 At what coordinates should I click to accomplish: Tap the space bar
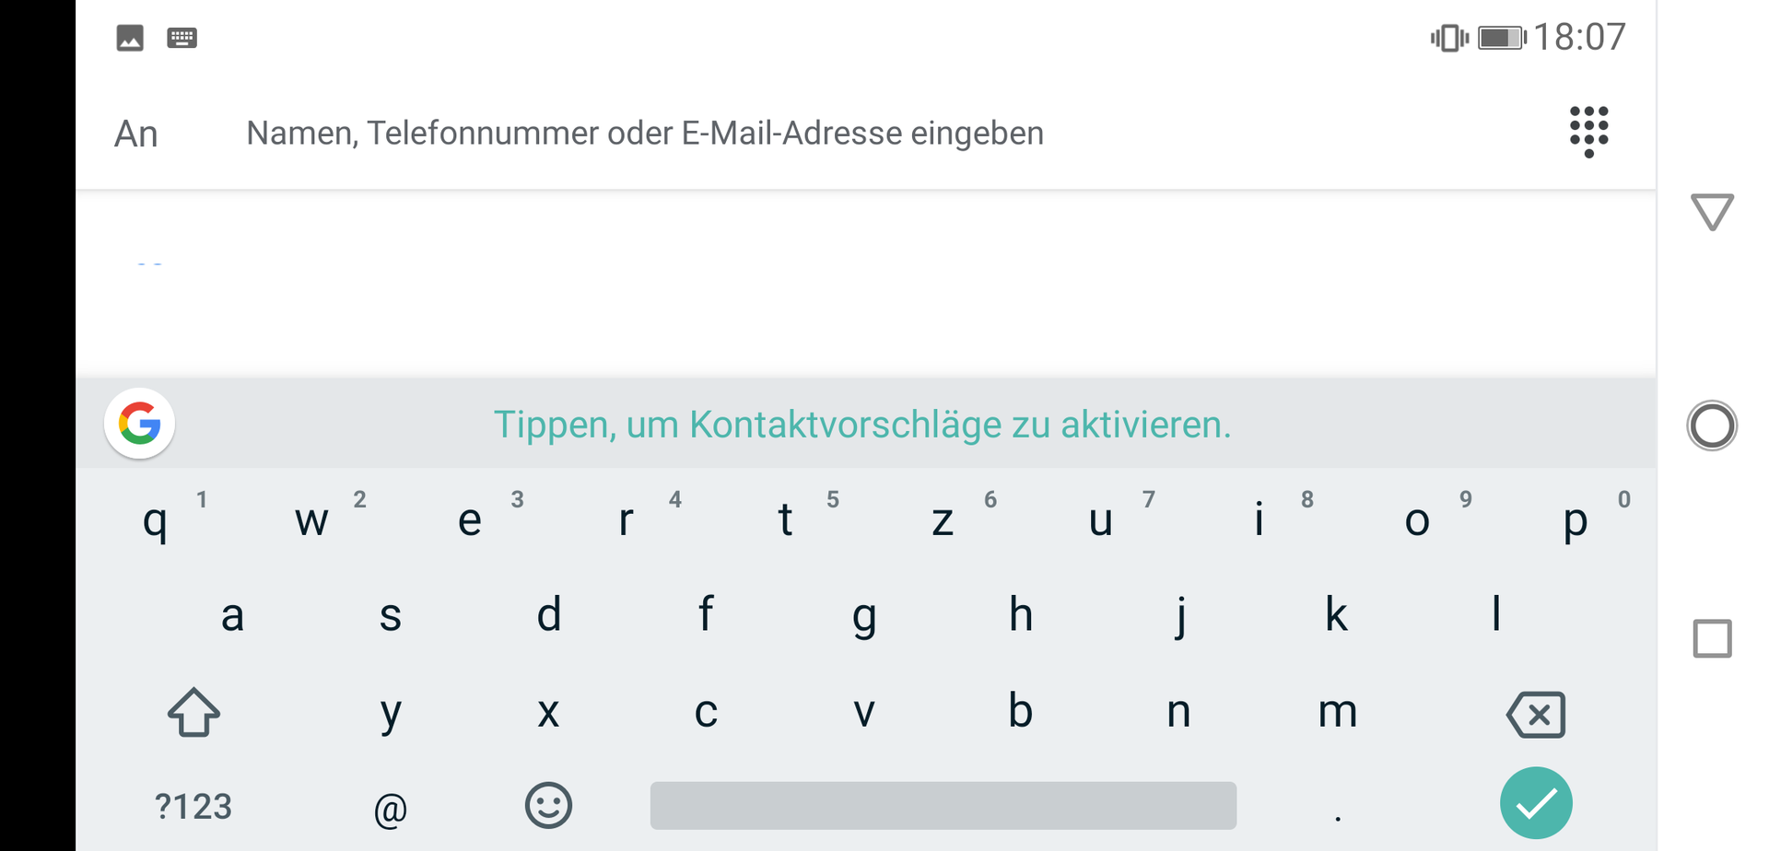pyautogui.click(x=943, y=806)
